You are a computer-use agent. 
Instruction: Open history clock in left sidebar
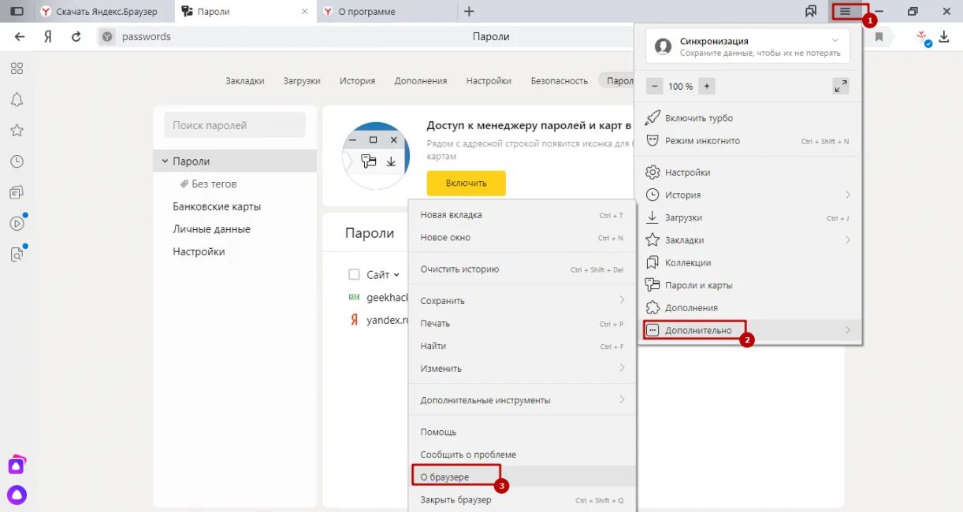pyautogui.click(x=17, y=161)
